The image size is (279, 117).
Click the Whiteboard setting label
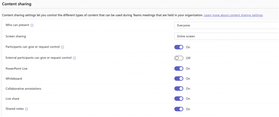[14, 79]
